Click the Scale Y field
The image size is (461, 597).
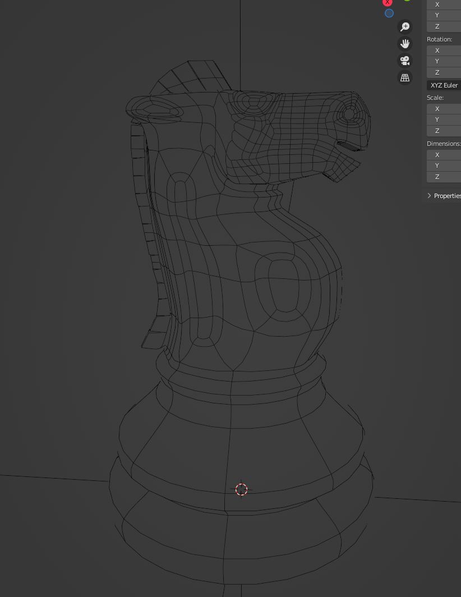pos(444,120)
